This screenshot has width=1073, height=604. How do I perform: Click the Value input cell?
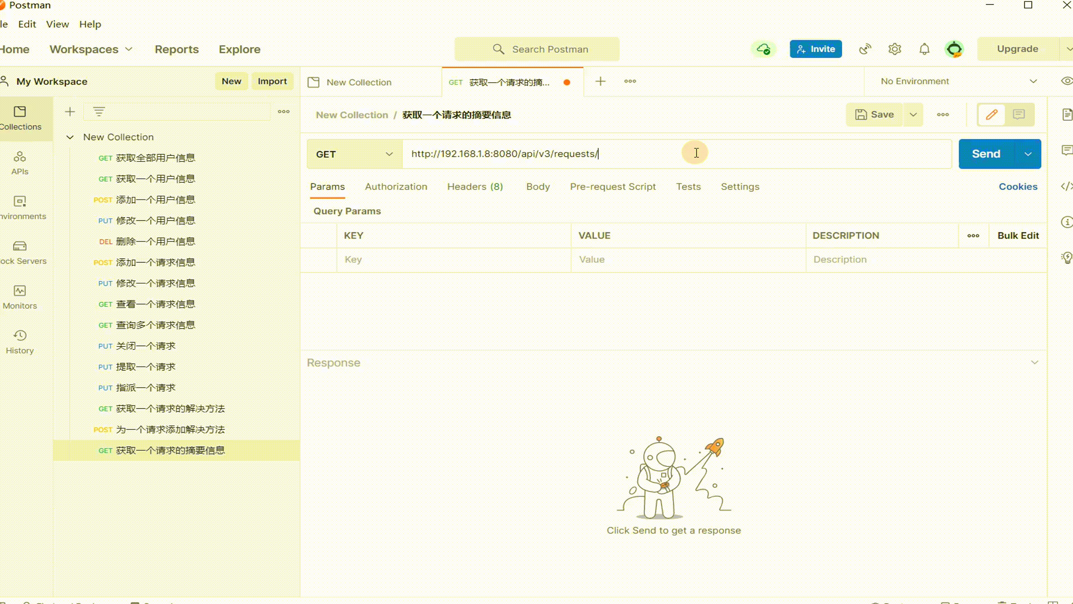[x=688, y=260]
